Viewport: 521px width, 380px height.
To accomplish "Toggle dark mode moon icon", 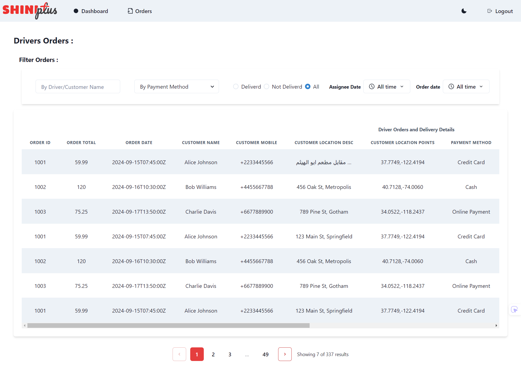I will (x=464, y=11).
